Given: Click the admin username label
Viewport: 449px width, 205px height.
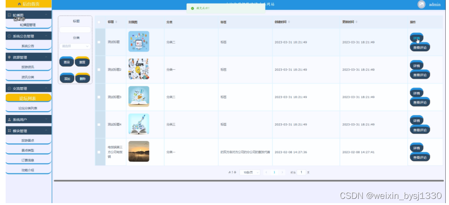Looking at the screenshot, I should pos(434,5).
